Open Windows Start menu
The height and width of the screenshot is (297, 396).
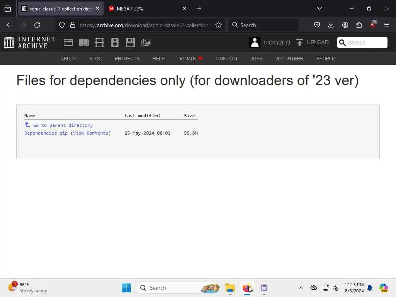[x=126, y=288]
